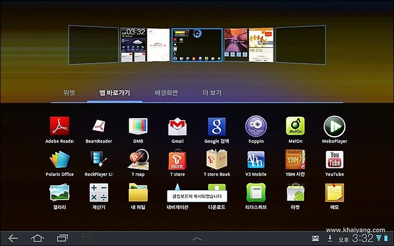Open the T map navigation app
The height and width of the screenshot is (246, 394).
[138, 159]
